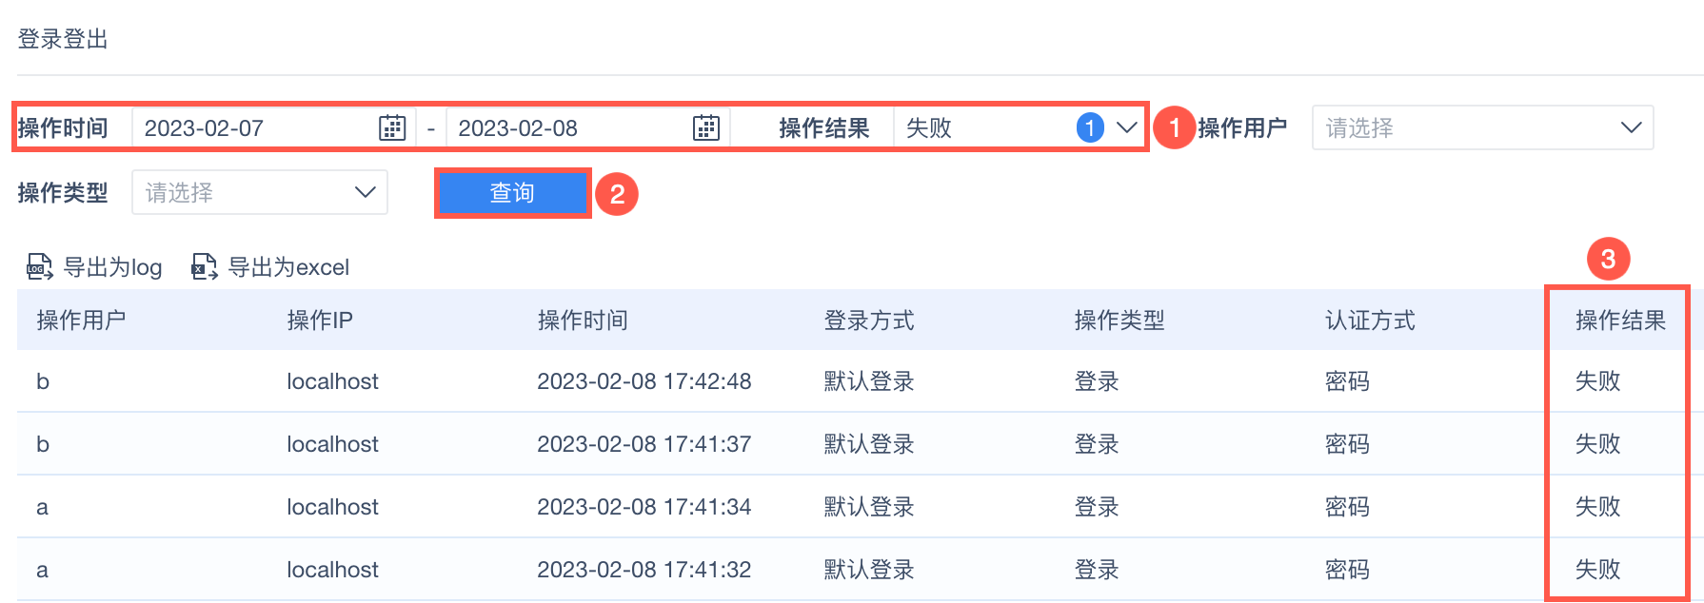The image size is (1704, 603).
Task: Click the start date field 2023-02-07
Action: (257, 127)
